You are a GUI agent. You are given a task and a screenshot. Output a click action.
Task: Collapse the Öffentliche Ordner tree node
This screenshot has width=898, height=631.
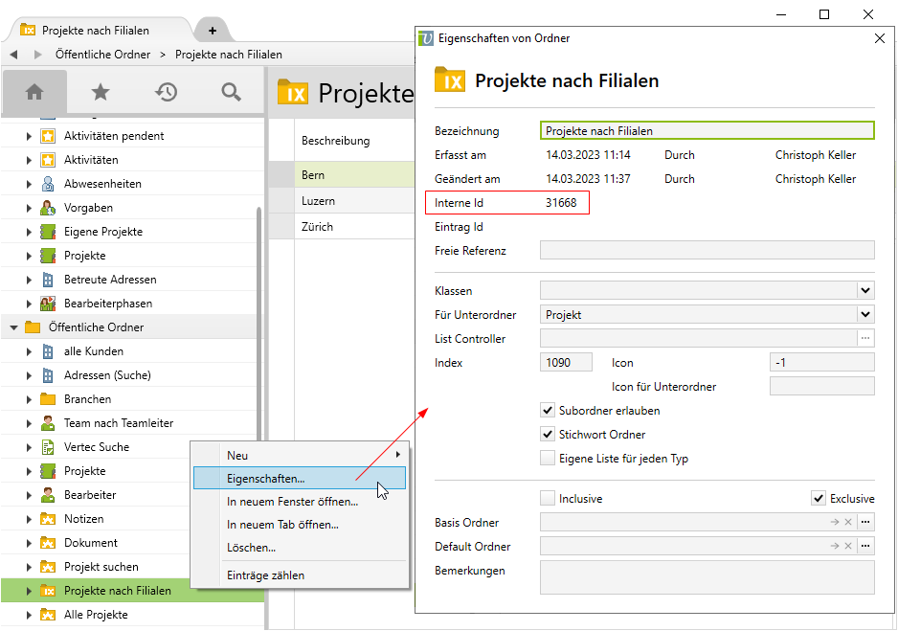[14, 327]
